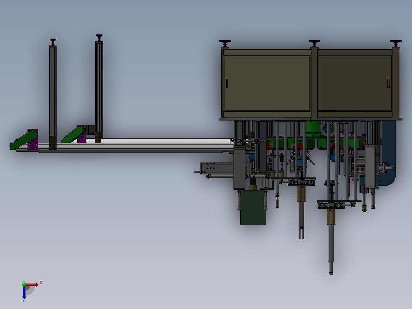412x309 pixels.
Task: Select the dark green box below the machine
Action: (253, 208)
